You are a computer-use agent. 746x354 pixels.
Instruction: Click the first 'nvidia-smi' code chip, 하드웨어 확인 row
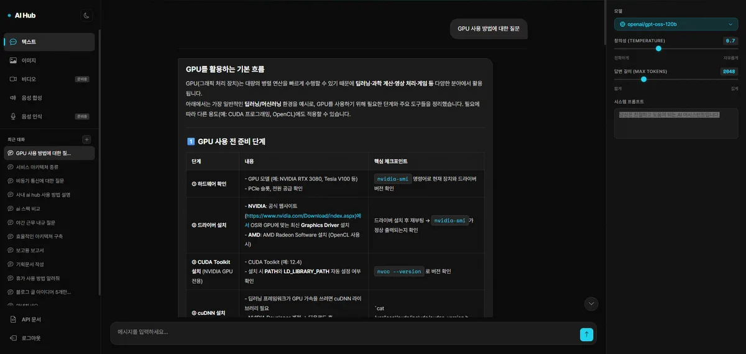click(x=393, y=179)
